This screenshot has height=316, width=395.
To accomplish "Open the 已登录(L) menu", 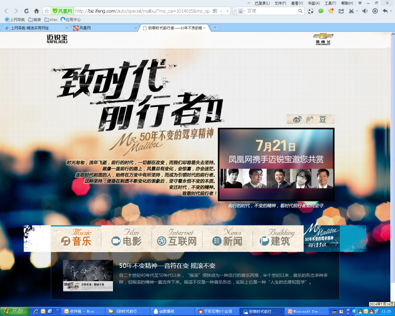I will pyautogui.click(x=262, y=3).
